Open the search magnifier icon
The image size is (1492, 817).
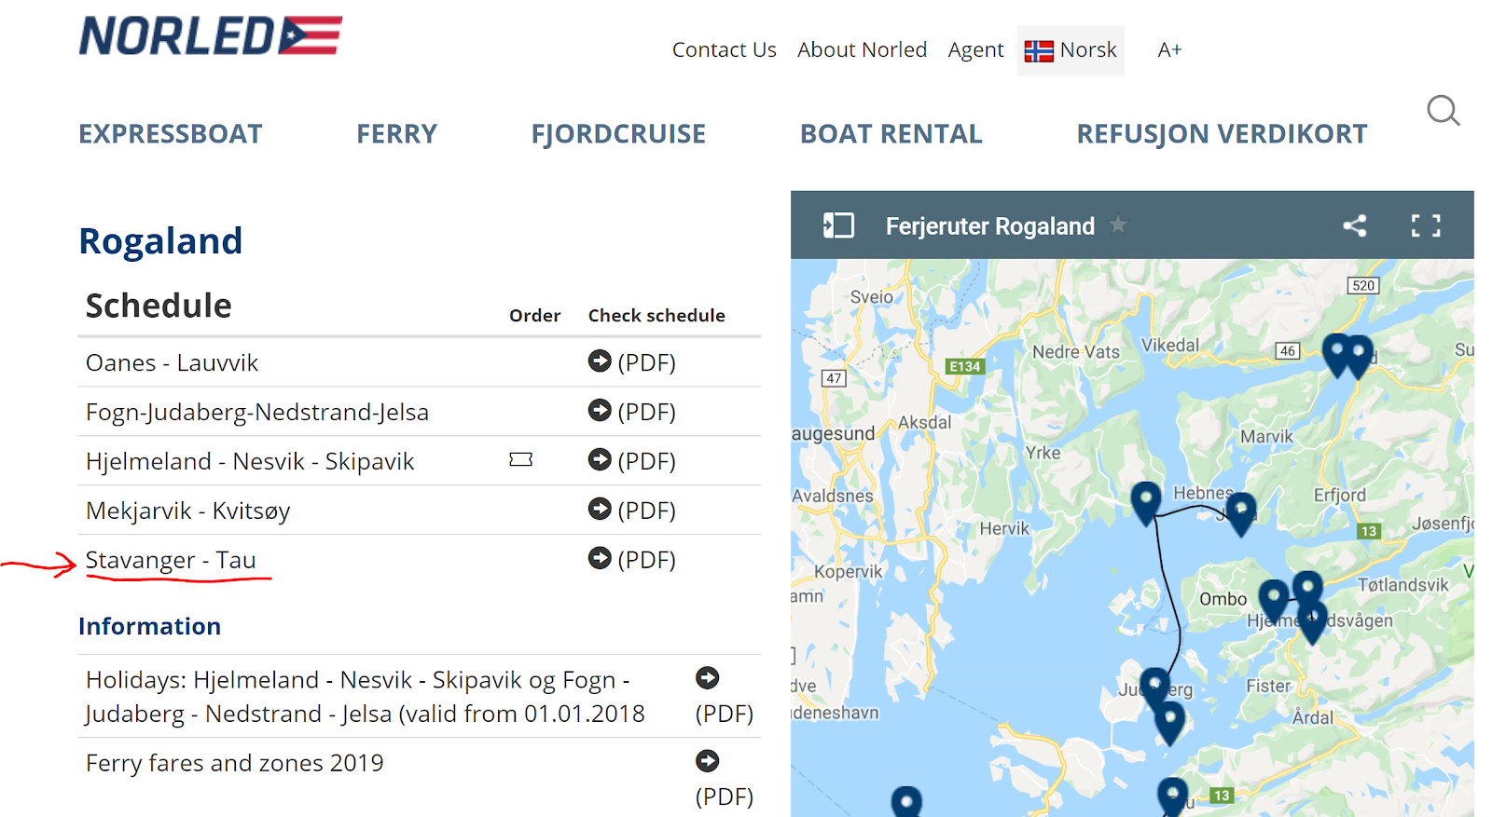click(1443, 111)
